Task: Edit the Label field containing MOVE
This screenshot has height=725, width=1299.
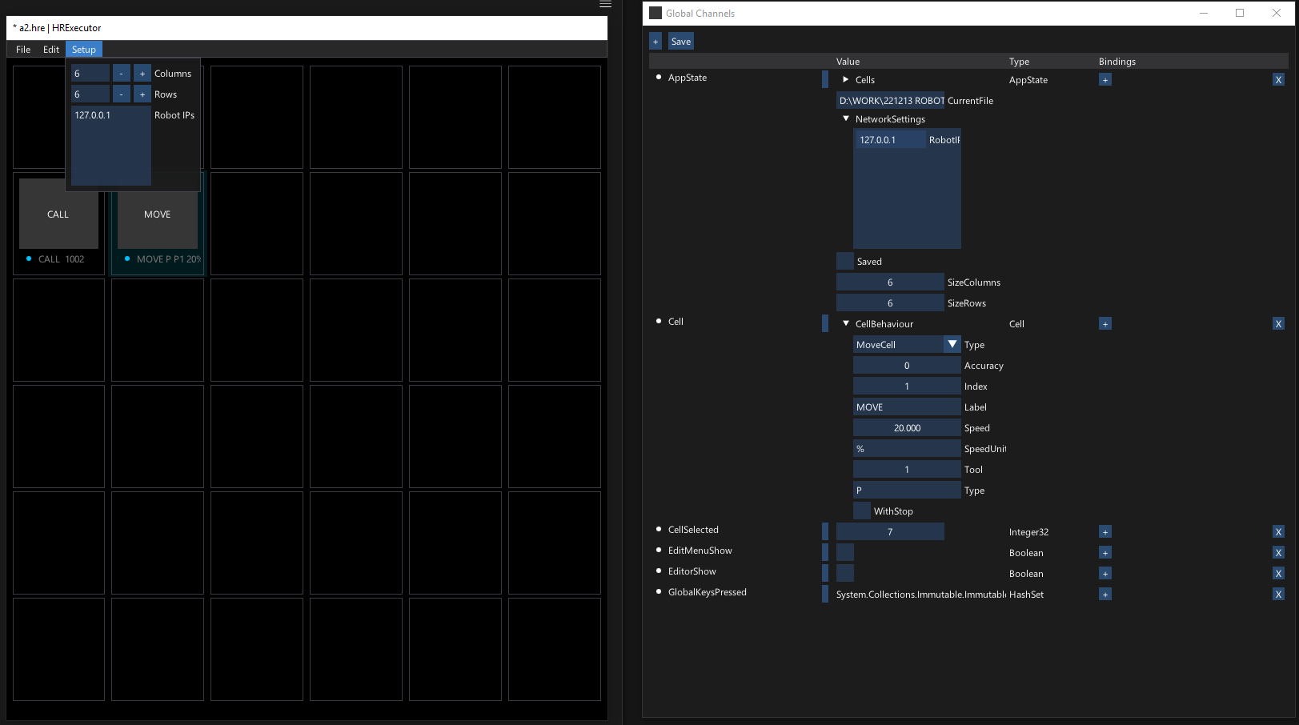Action: tap(907, 407)
